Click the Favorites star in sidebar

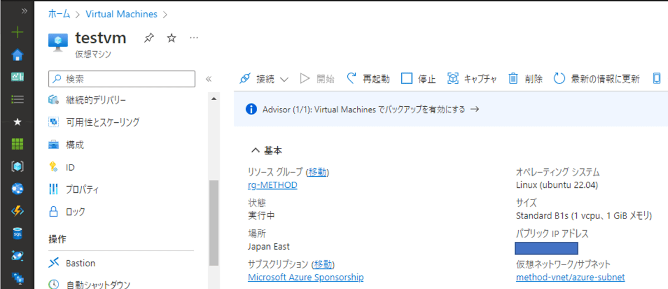point(18,122)
